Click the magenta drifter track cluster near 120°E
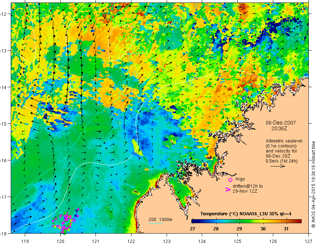The image size is (316, 244). 65,221
